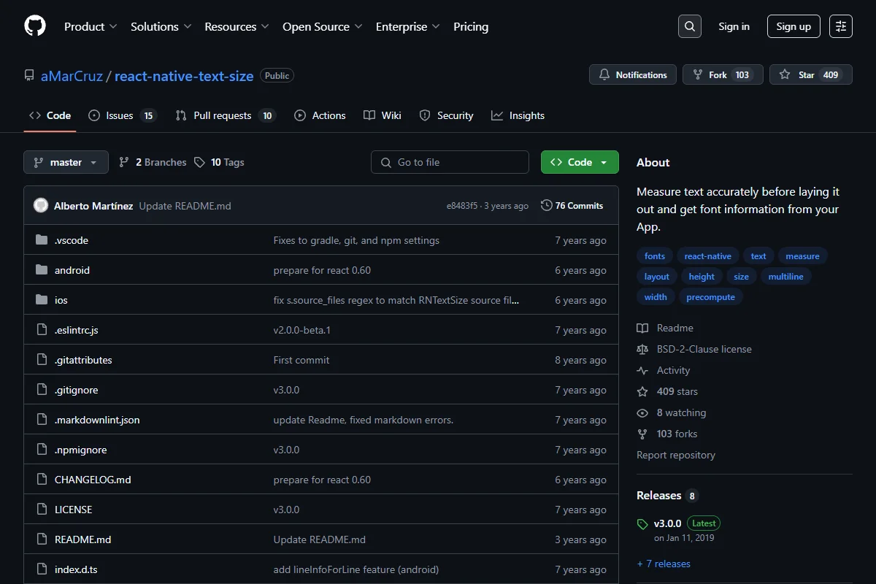Image resolution: width=876 pixels, height=584 pixels.
Task: Focus the Go to file field
Action: click(x=450, y=162)
